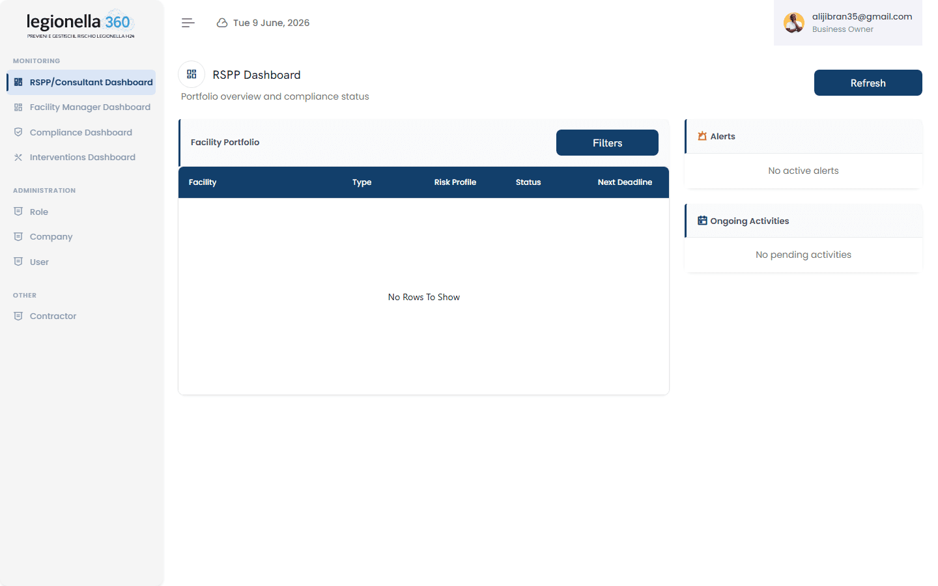Sort by the Facility column header
This screenshot has height=586, width=938.
click(203, 182)
